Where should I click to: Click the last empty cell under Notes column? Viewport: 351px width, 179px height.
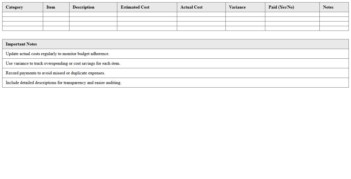(x=334, y=28)
